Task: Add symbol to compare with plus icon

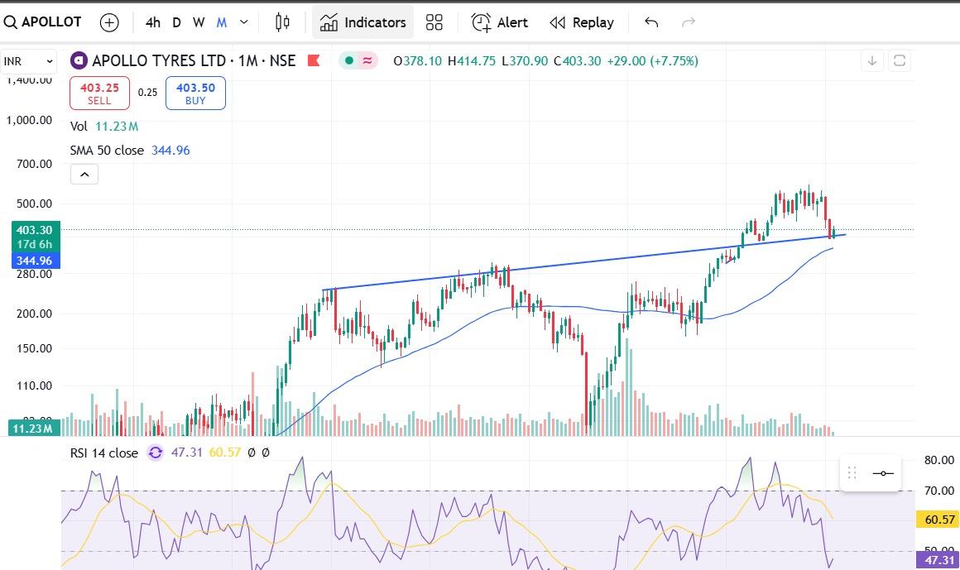Action: [x=109, y=22]
